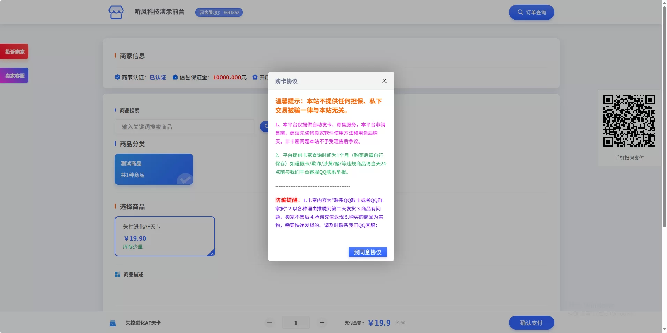Click the bag icon in bottom bar

pos(113,323)
